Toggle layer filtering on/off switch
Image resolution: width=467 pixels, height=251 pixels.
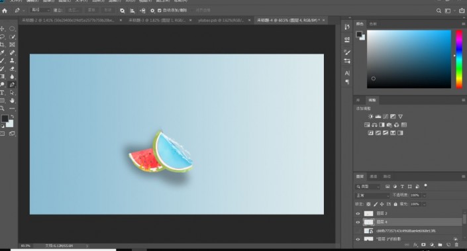pos(426,185)
